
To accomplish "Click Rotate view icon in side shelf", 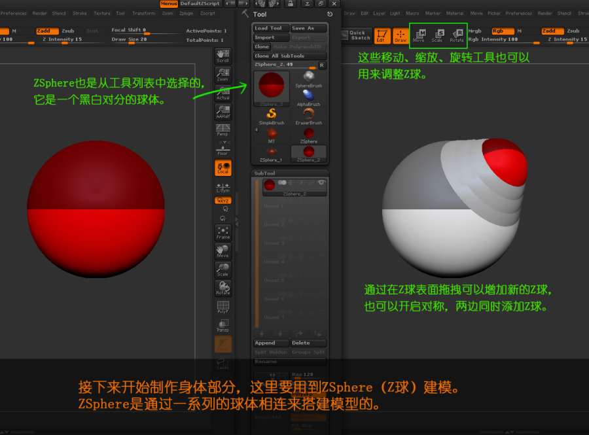I will (223, 288).
